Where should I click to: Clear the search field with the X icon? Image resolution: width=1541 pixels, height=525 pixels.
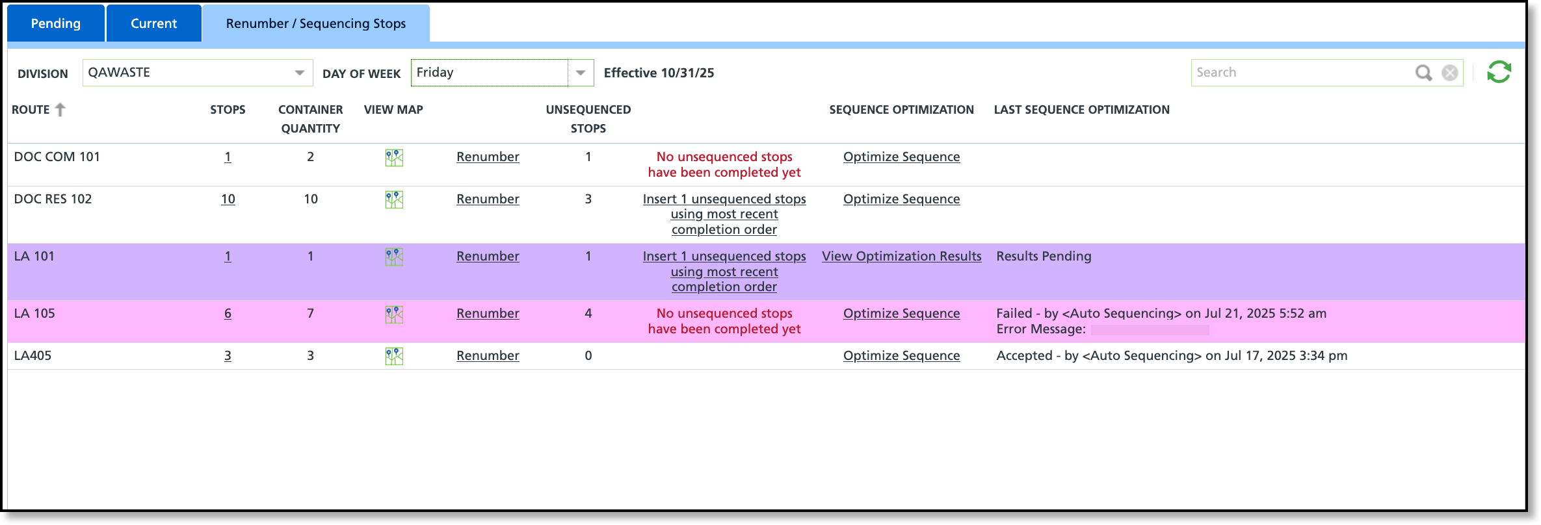(1449, 73)
